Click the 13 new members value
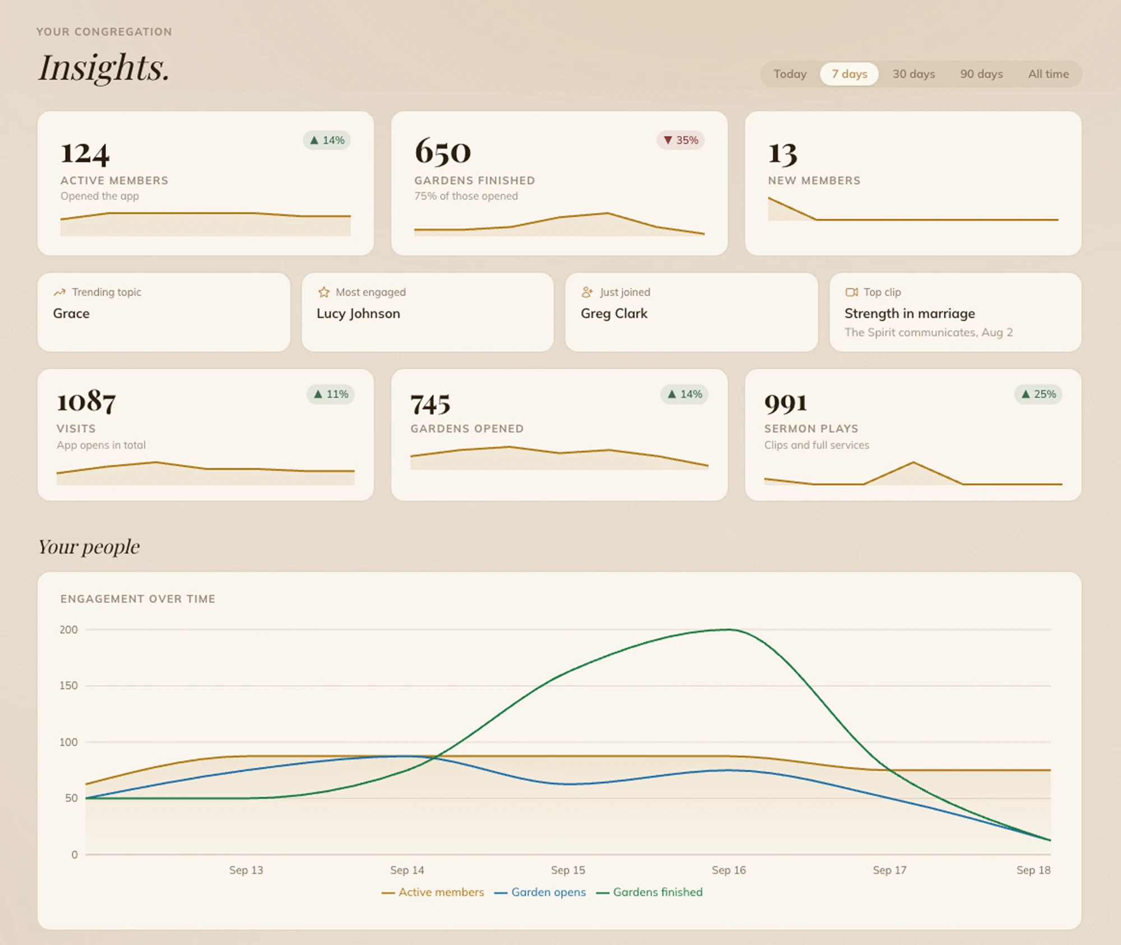Screen dimensions: 1121x945 coord(782,154)
